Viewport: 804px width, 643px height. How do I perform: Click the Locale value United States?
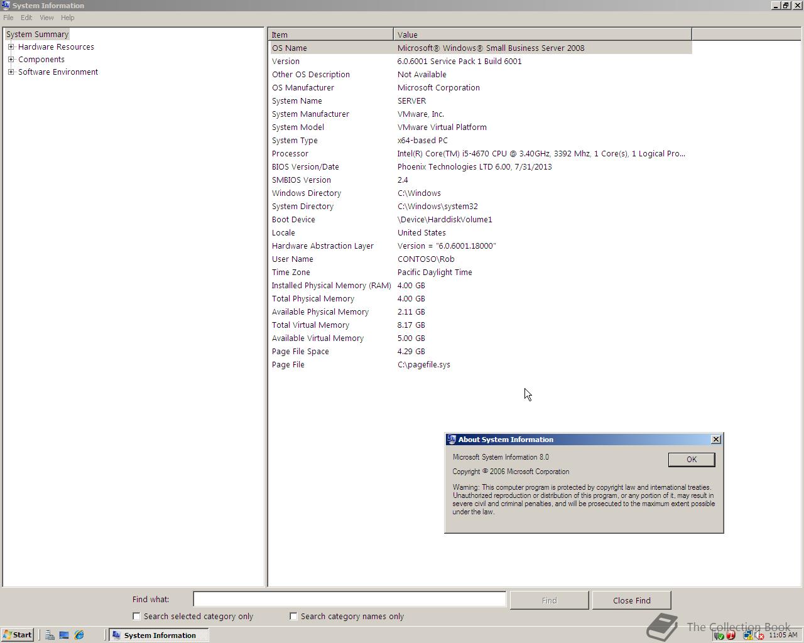(x=421, y=232)
